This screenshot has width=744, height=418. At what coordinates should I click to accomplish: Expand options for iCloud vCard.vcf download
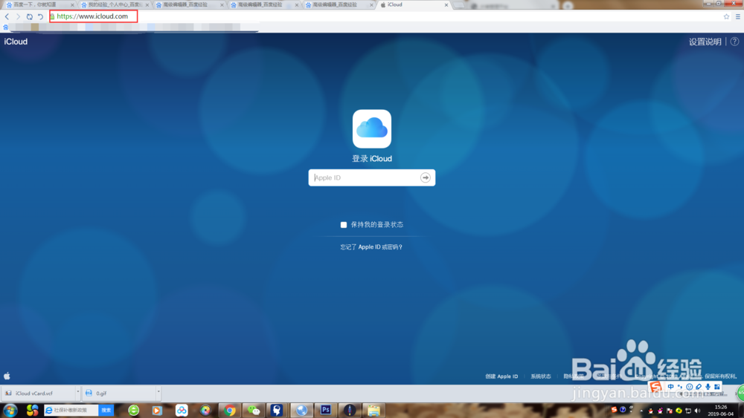pyautogui.click(x=78, y=393)
